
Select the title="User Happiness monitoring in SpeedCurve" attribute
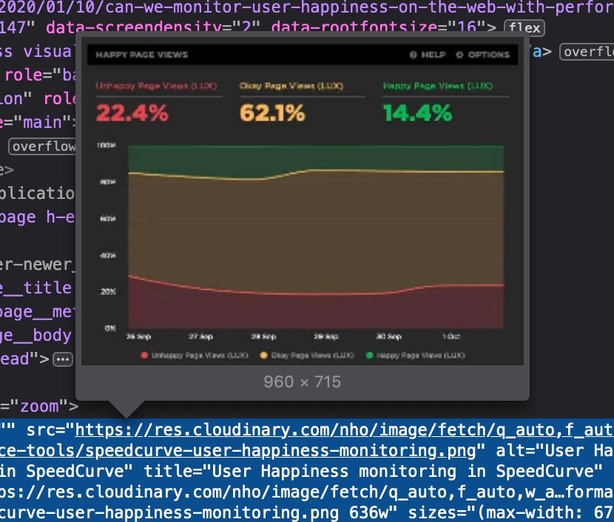[x=373, y=471]
